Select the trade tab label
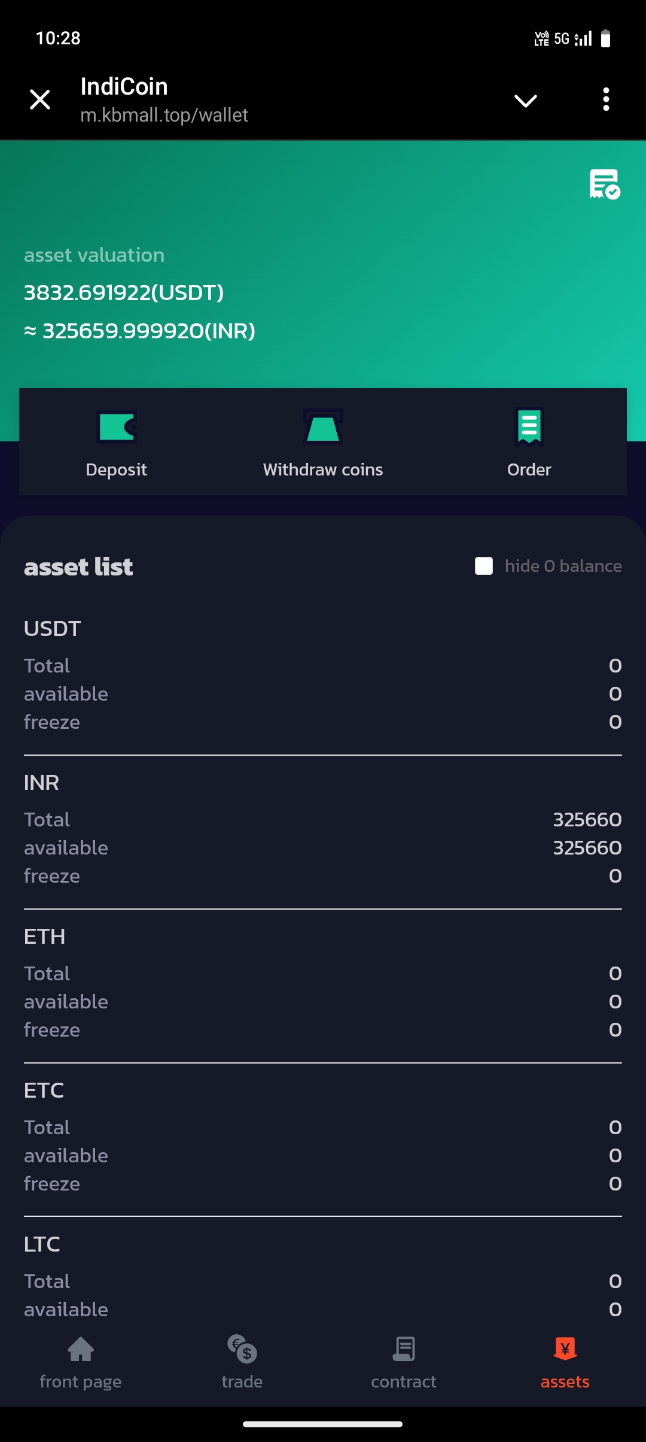 click(x=242, y=1382)
